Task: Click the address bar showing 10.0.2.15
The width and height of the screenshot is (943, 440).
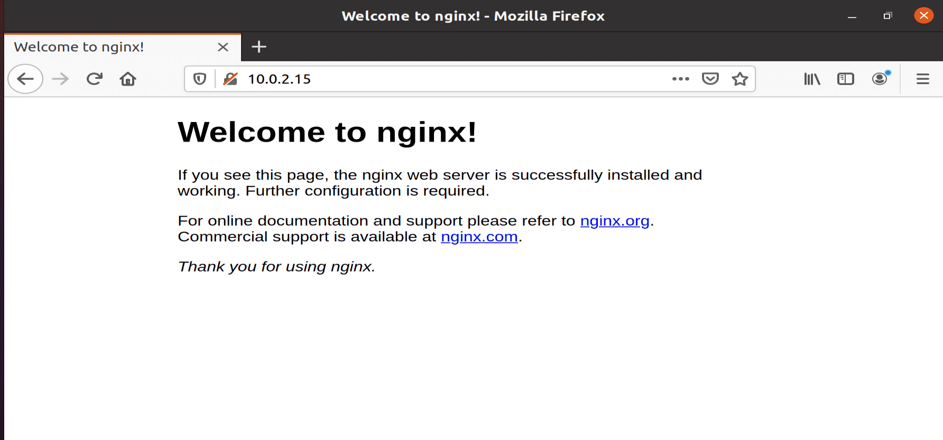Action: tap(449, 79)
